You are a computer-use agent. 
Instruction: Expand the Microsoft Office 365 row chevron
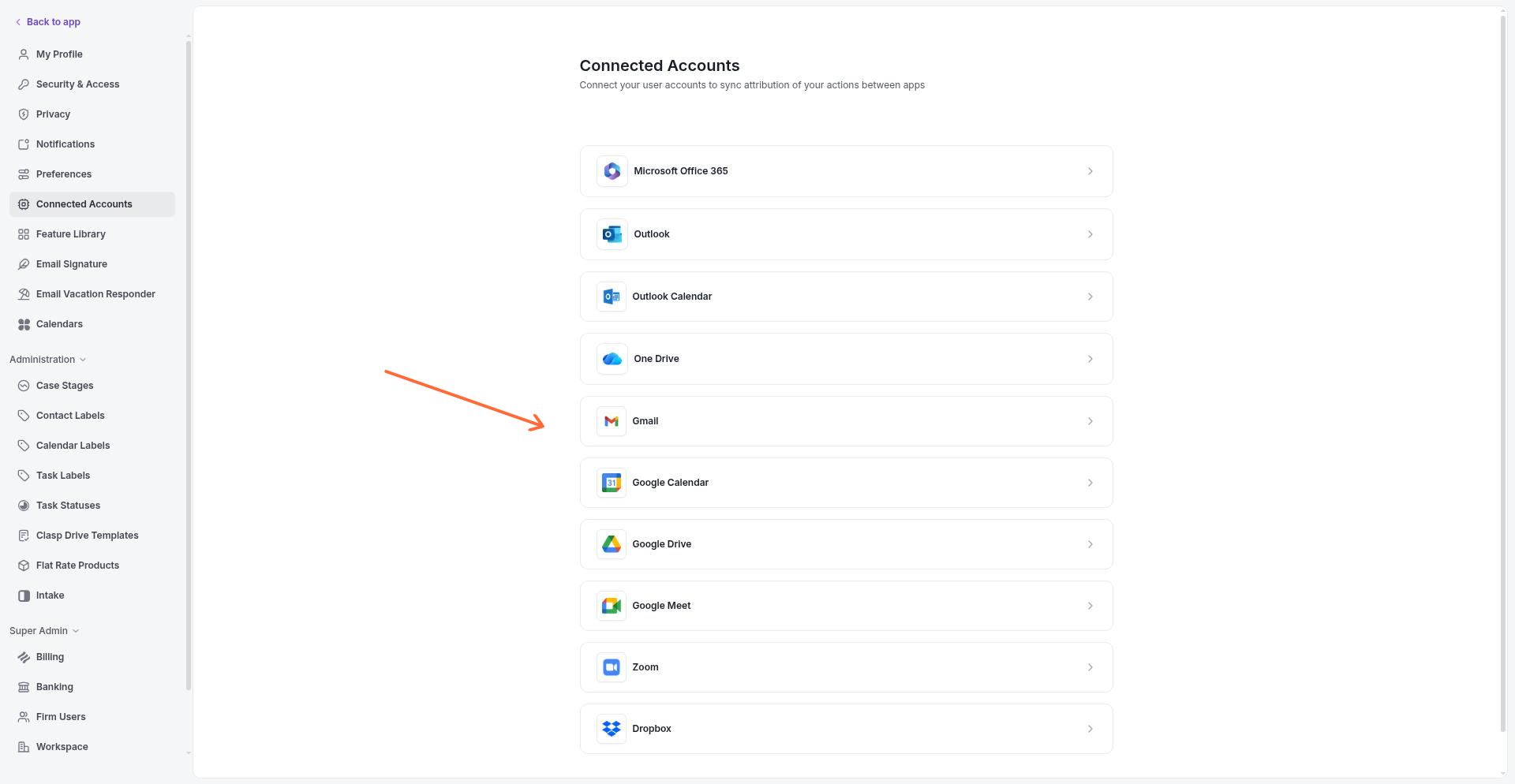pos(1090,171)
